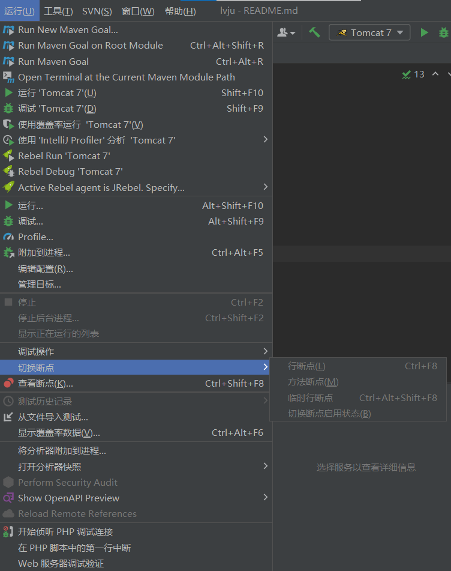Click the red breakpoints icon for 查看断点(K)...
The image size is (451, 571).
(8, 383)
